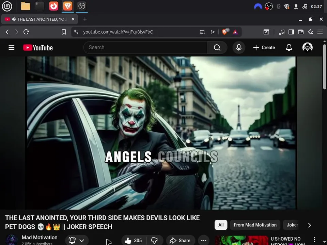Open the Brave Wallet icon

click(x=301, y=32)
